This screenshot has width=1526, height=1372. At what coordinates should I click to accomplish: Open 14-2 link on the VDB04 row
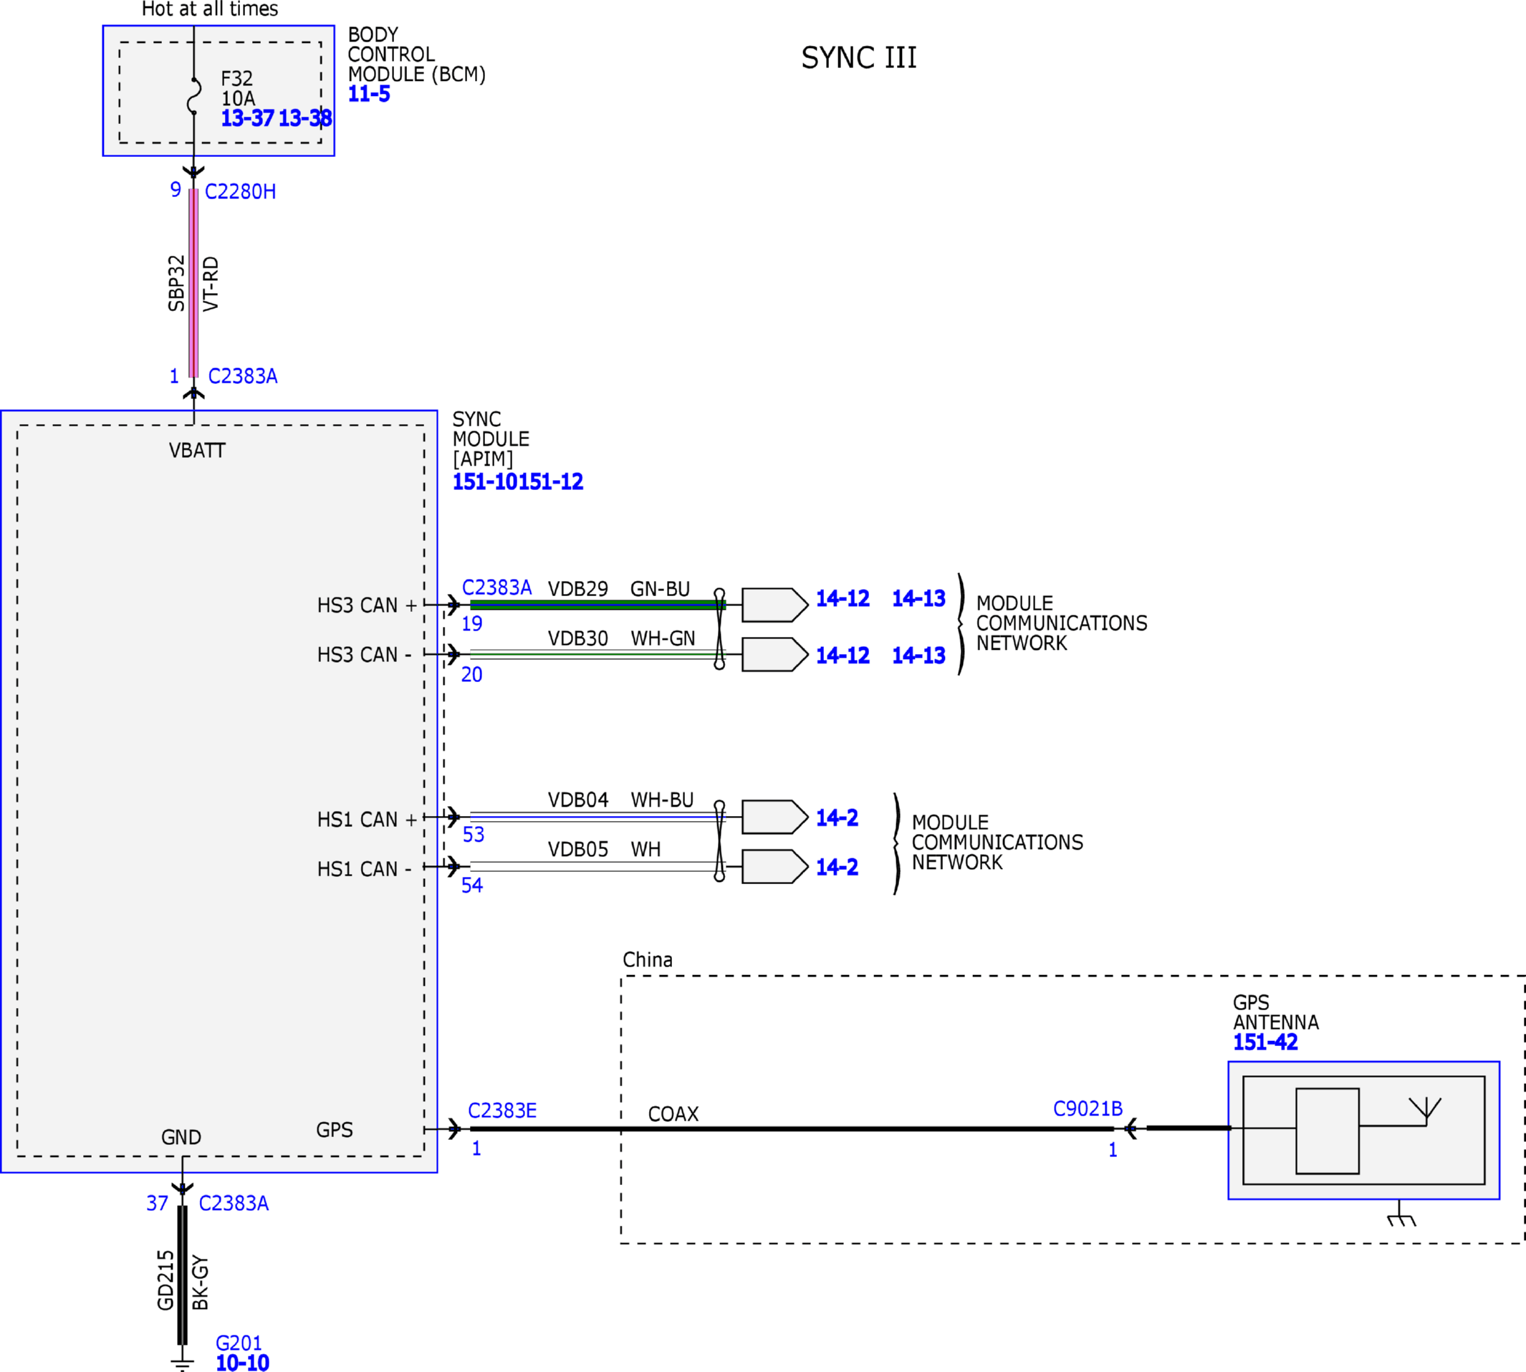click(x=837, y=818)
